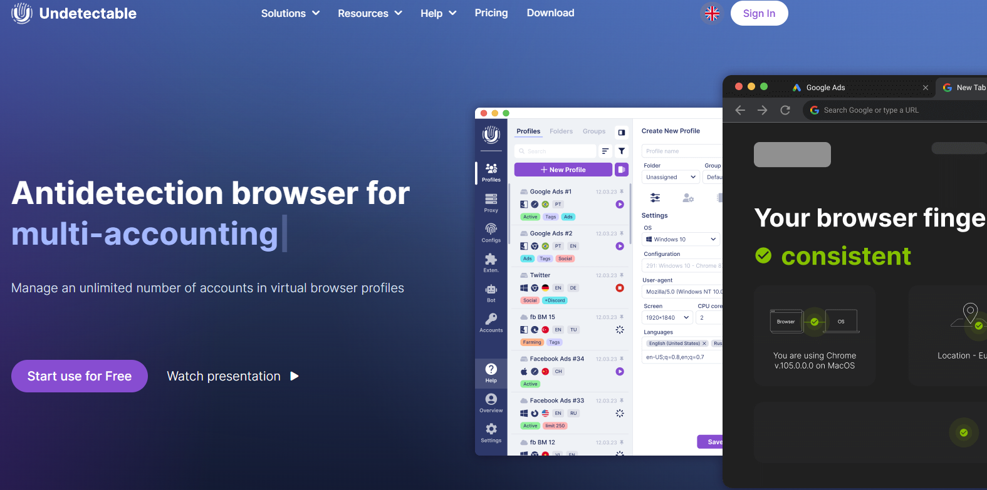Open the Overview section in the sidebar
987x490 pixels.
(491, 403)
